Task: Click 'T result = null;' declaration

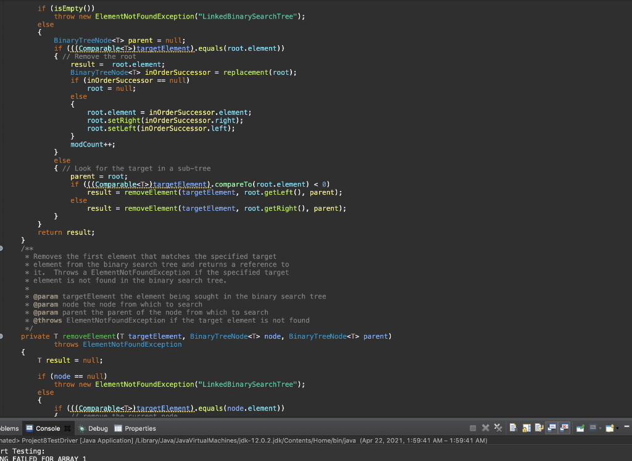Action: click(70, 360)
